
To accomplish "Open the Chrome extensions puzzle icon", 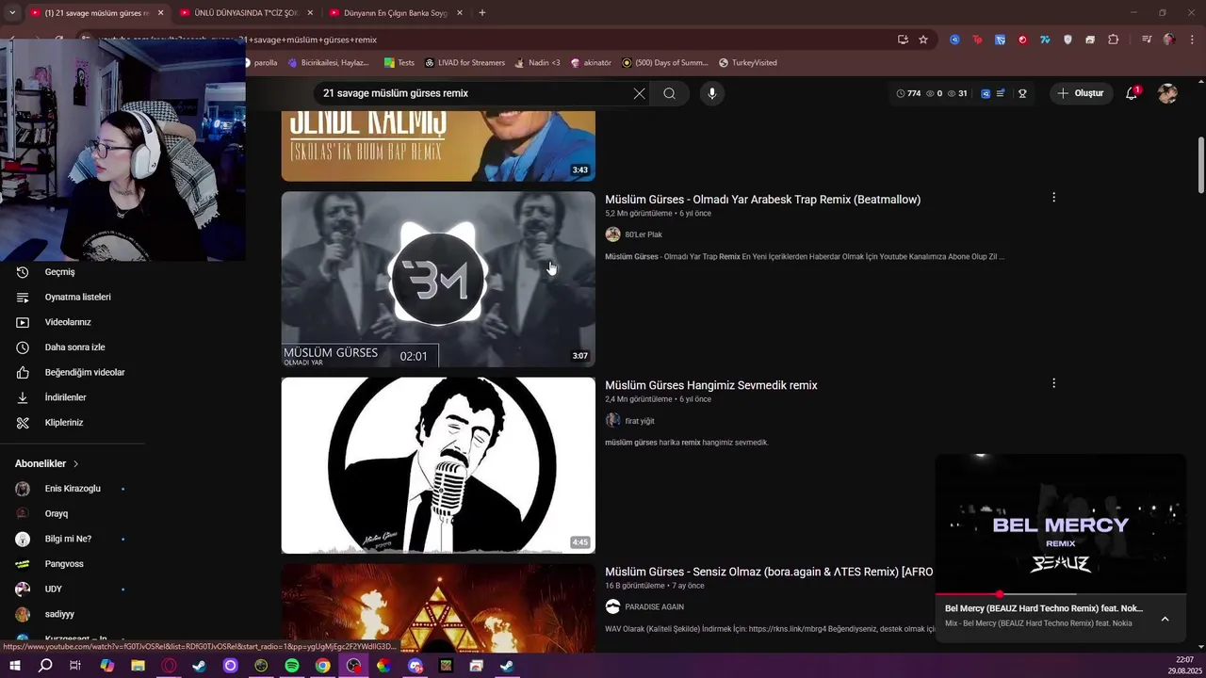I will 1113,40.
